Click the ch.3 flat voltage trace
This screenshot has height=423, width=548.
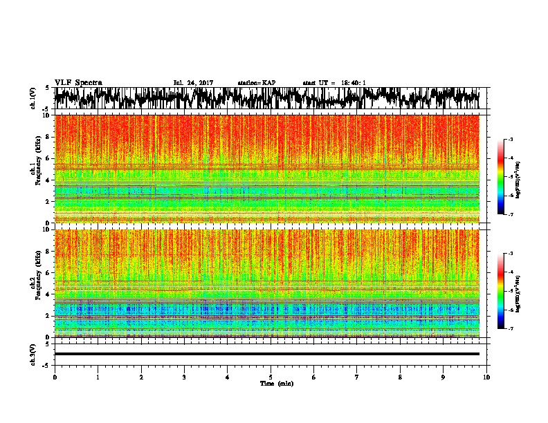point(266,354)
